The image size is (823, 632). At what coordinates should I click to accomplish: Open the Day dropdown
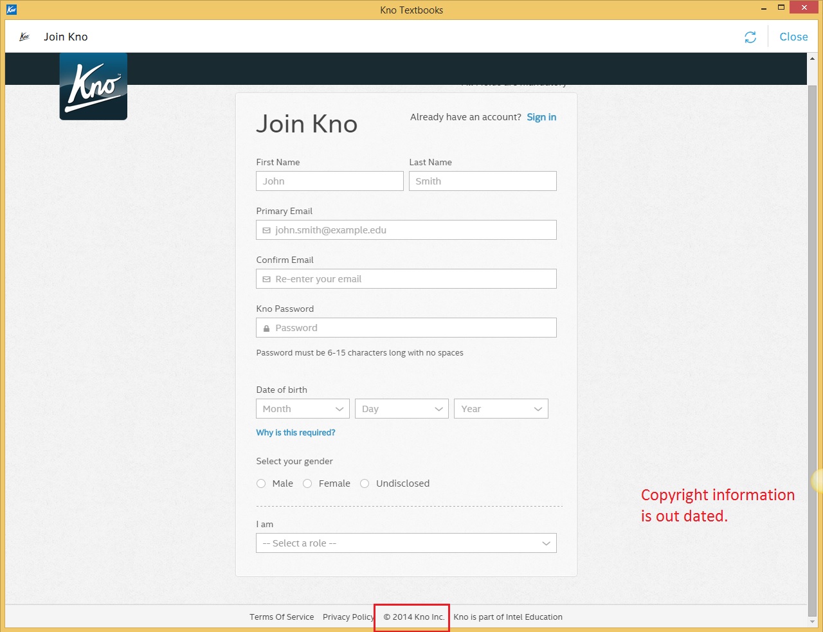402,409
